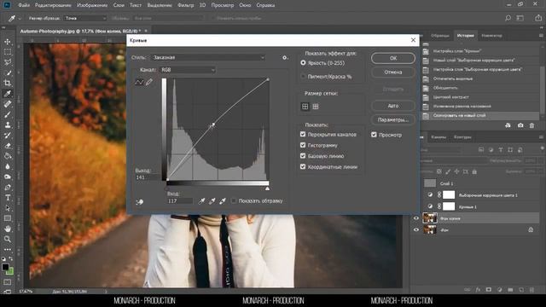The height and width of the screenshot is (307, 546).
Task: Click the black point slider under the curve
Action: coord(167,188)
